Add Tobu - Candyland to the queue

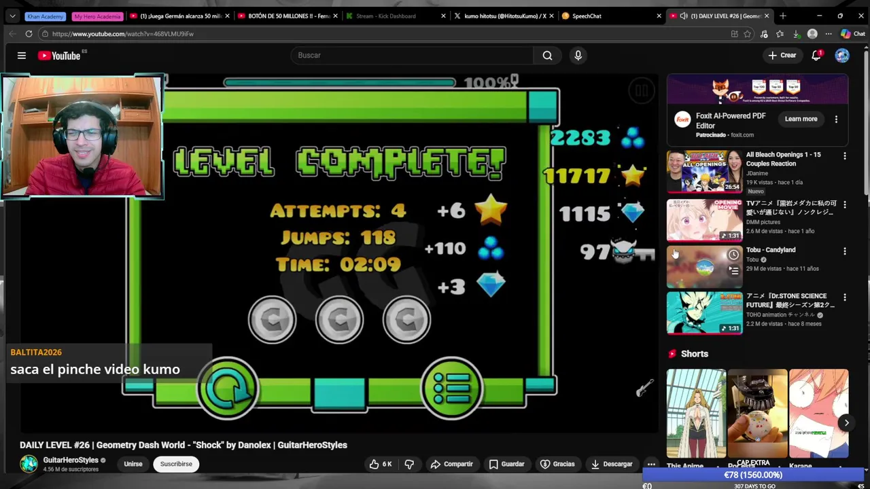coord(733,270)
